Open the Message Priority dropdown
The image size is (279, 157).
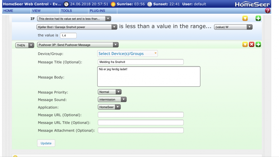pyautogui.click(x=110, y=92)
